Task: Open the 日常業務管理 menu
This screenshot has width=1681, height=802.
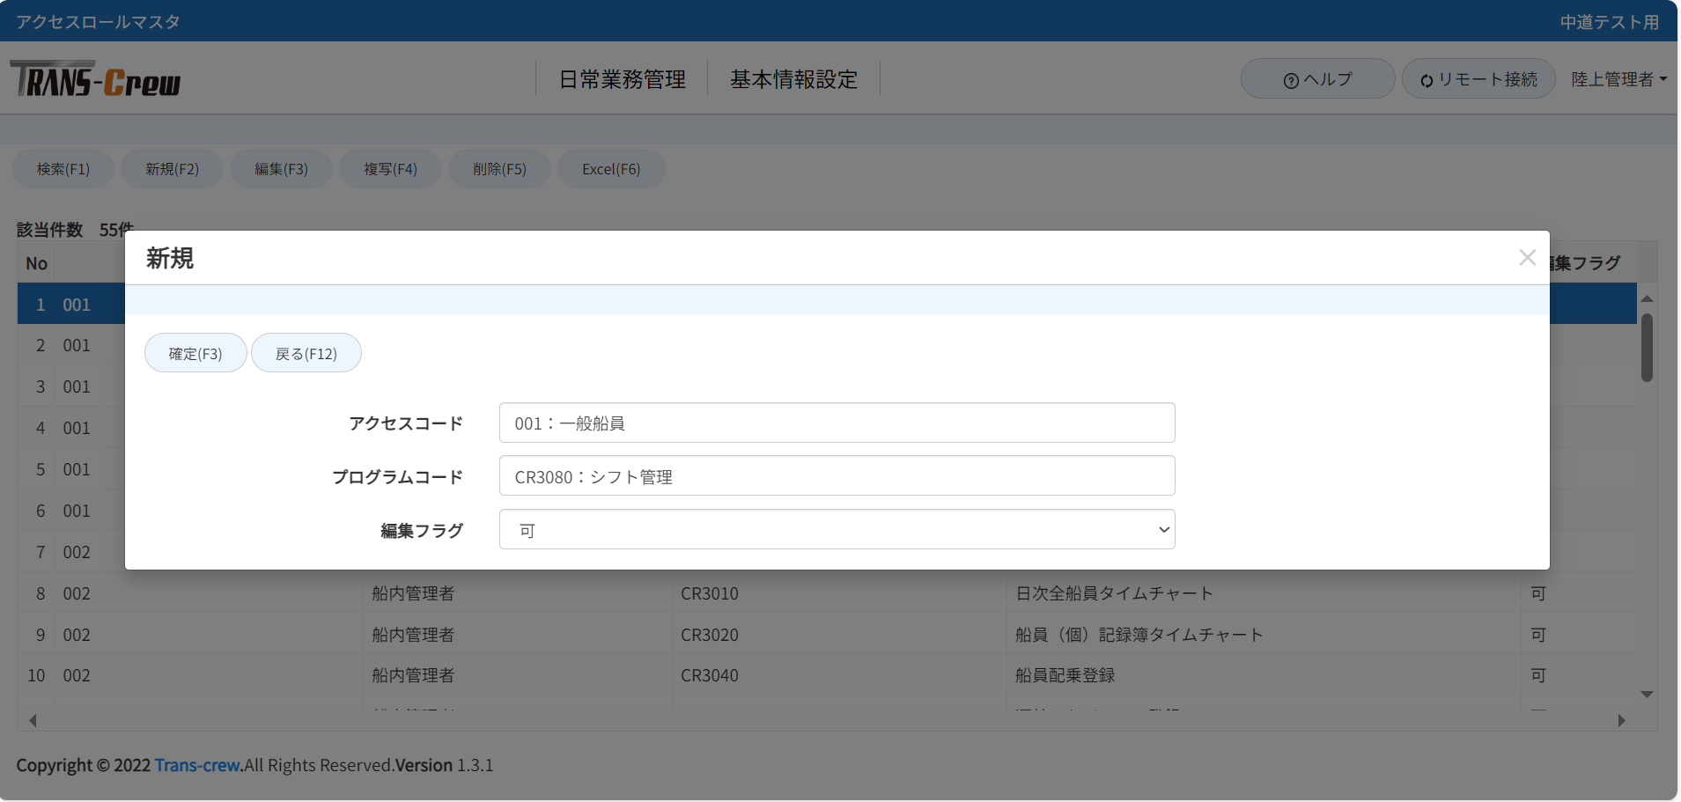Action: (x=622, y=79)
